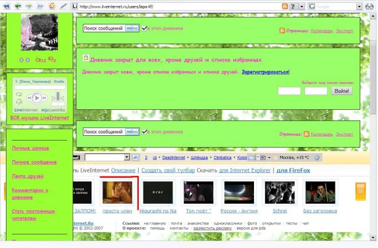
Task: Open 'Личное сообщение' in sidebar menu
Action: [x=34, y=162]
